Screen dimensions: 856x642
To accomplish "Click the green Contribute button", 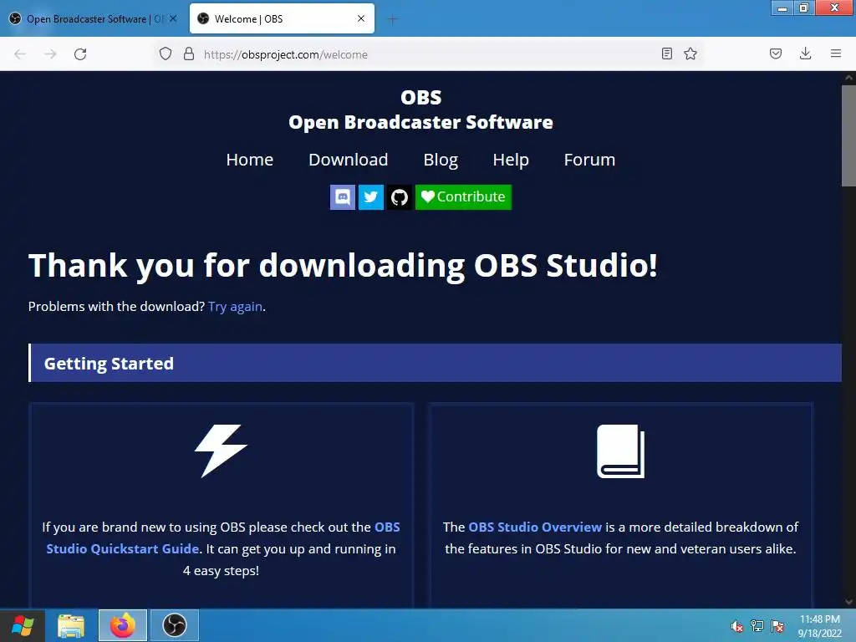I will point(463,196).
